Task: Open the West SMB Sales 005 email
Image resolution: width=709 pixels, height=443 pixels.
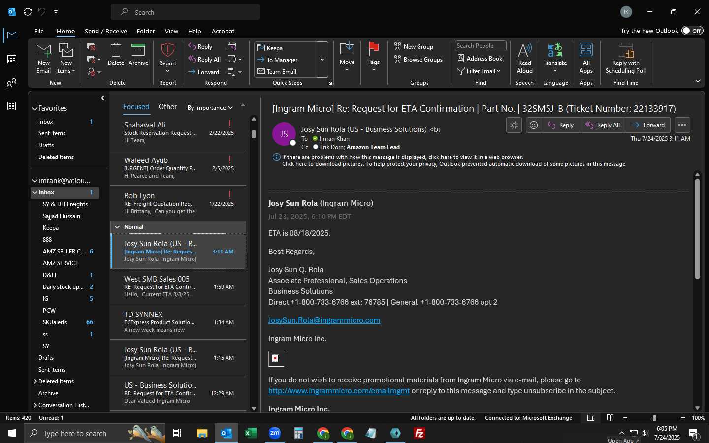Action: point(178,286)
